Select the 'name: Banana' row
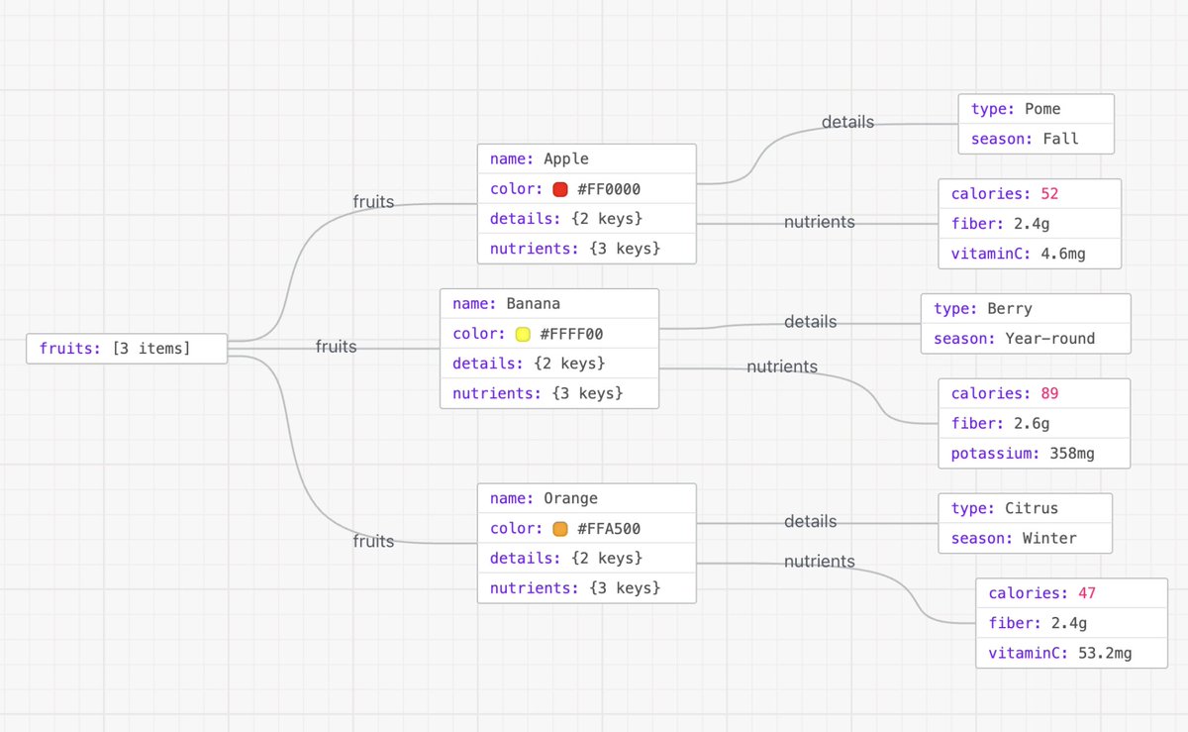The width and height of the screenshot is (1188, 732). [x=549, y=303]
